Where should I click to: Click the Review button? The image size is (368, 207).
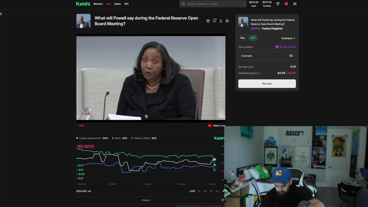coord(267,84)
